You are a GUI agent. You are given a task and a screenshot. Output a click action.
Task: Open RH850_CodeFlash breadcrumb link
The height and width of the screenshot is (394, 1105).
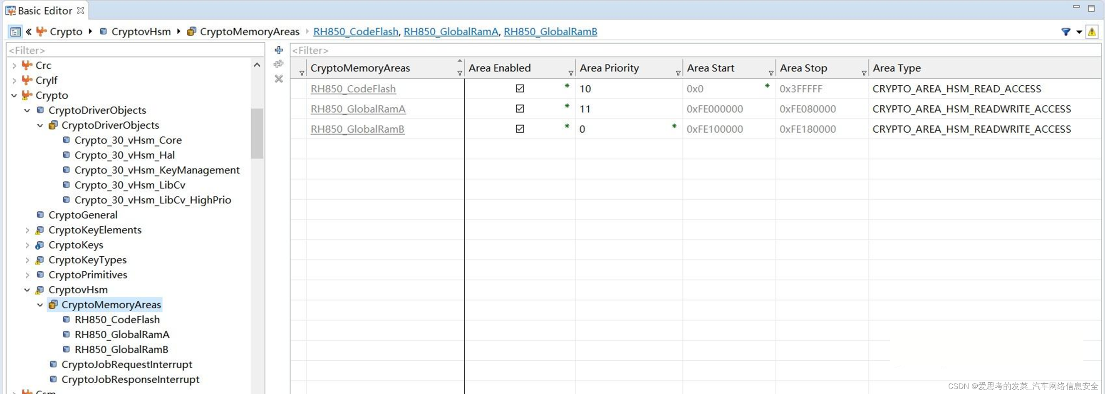click(x=356, y=31)
